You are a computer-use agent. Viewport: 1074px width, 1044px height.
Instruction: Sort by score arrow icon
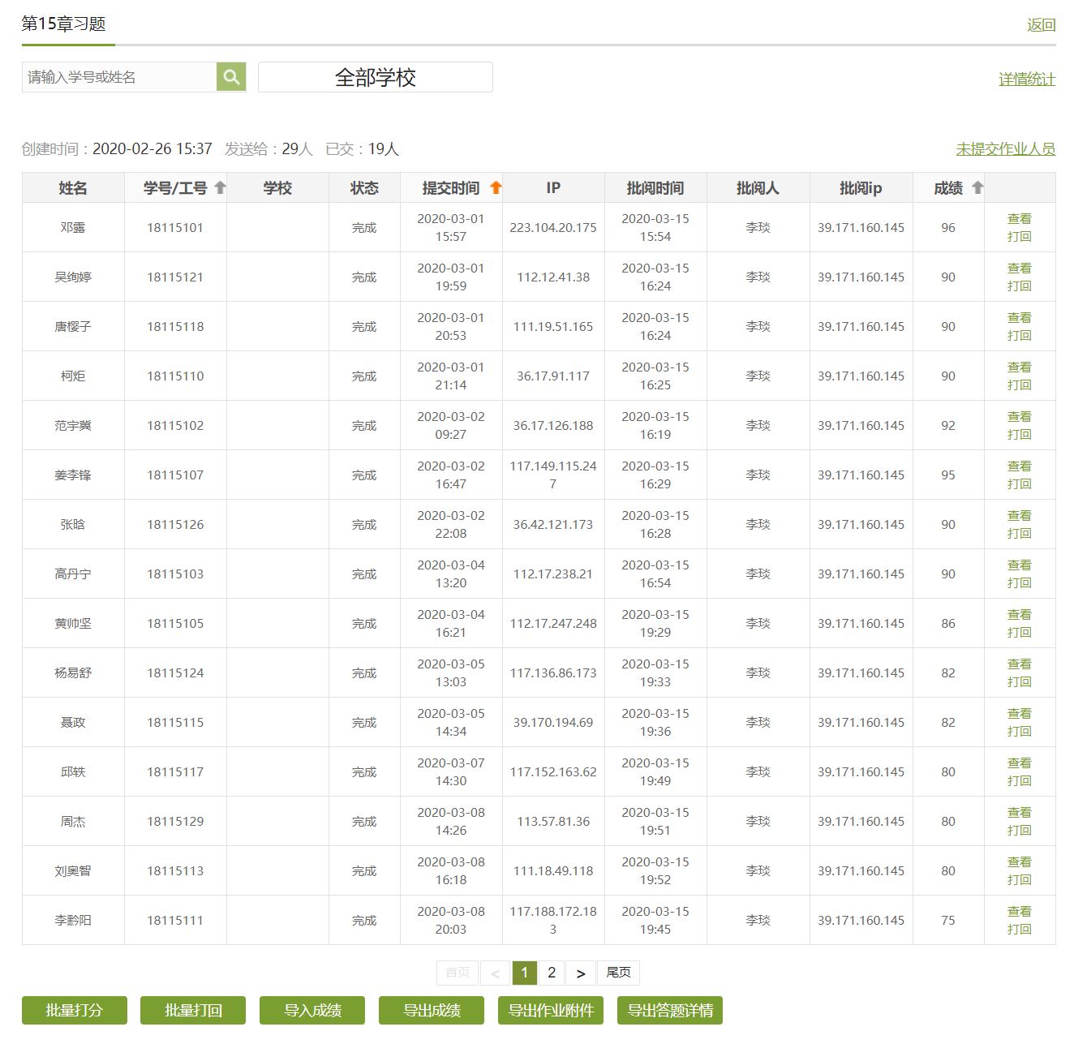(977, 187)
